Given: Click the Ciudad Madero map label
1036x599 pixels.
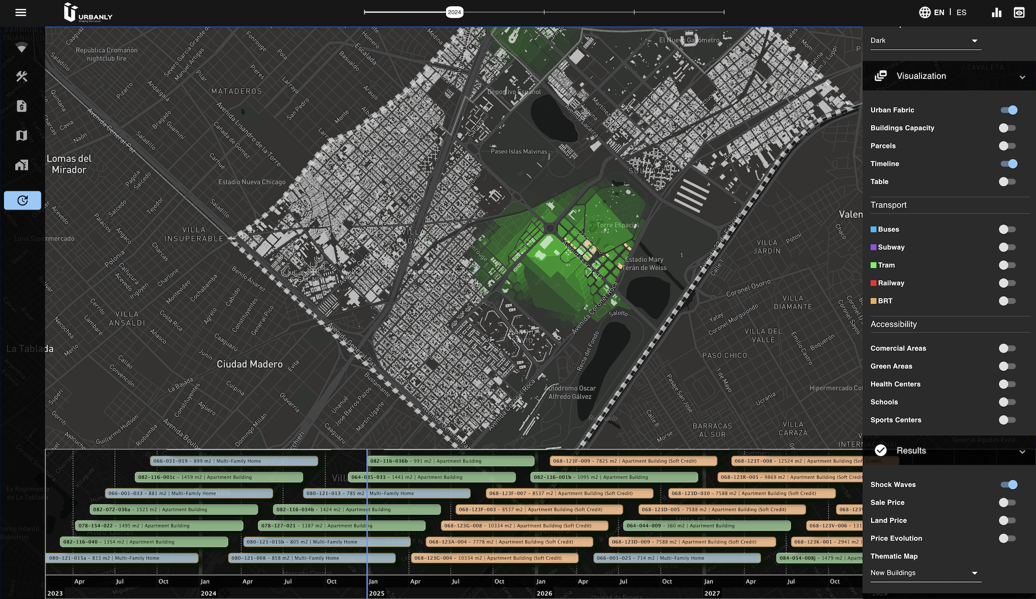Looking at the screenshot, I should tap(250, 364).
